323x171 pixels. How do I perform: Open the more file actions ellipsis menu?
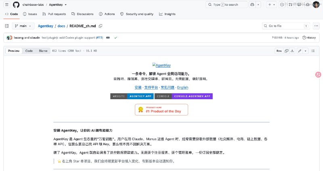pos(316,26)
